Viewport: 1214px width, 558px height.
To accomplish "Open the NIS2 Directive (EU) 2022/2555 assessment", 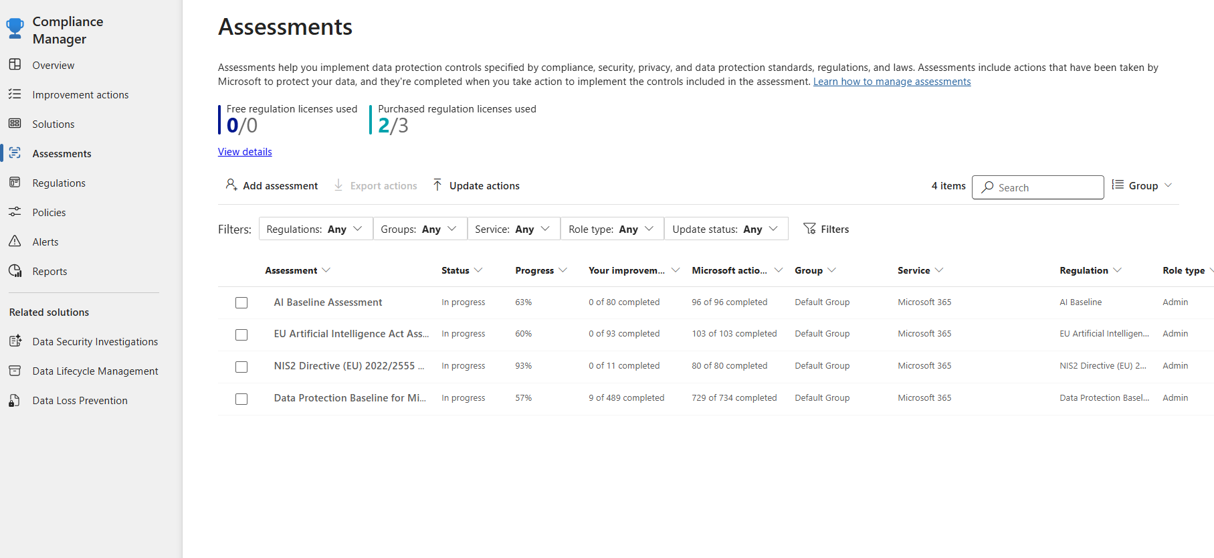I will pos(348,366).
